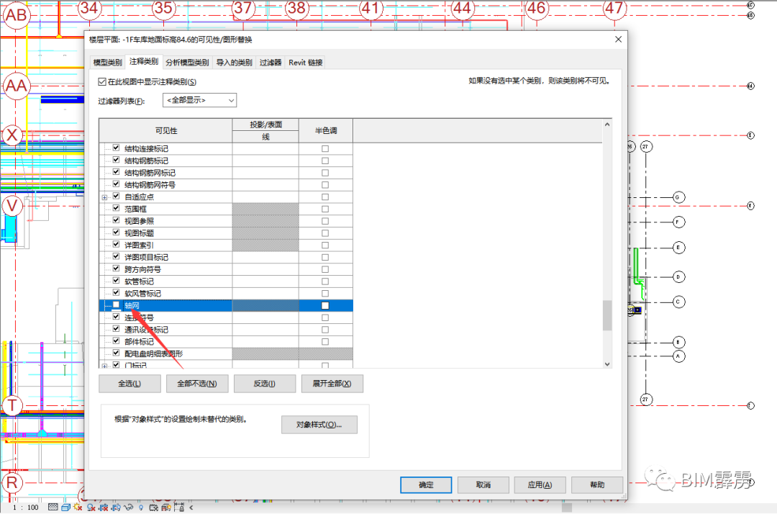This screenshot has height=514, width=777.
Task: Switch to the 导入的类别 tab
Action: pyautogui.click(x=234, y=63)
